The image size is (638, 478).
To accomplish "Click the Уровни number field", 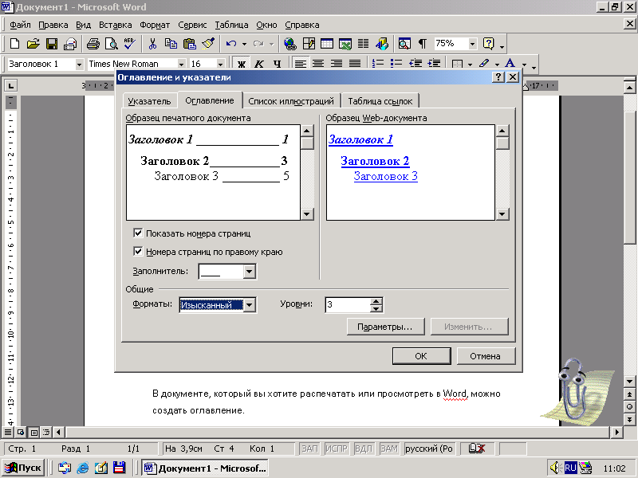I will [348, 305].
